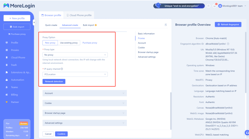
Task: Expand the Advanced settings section
Action: point(84,123)
